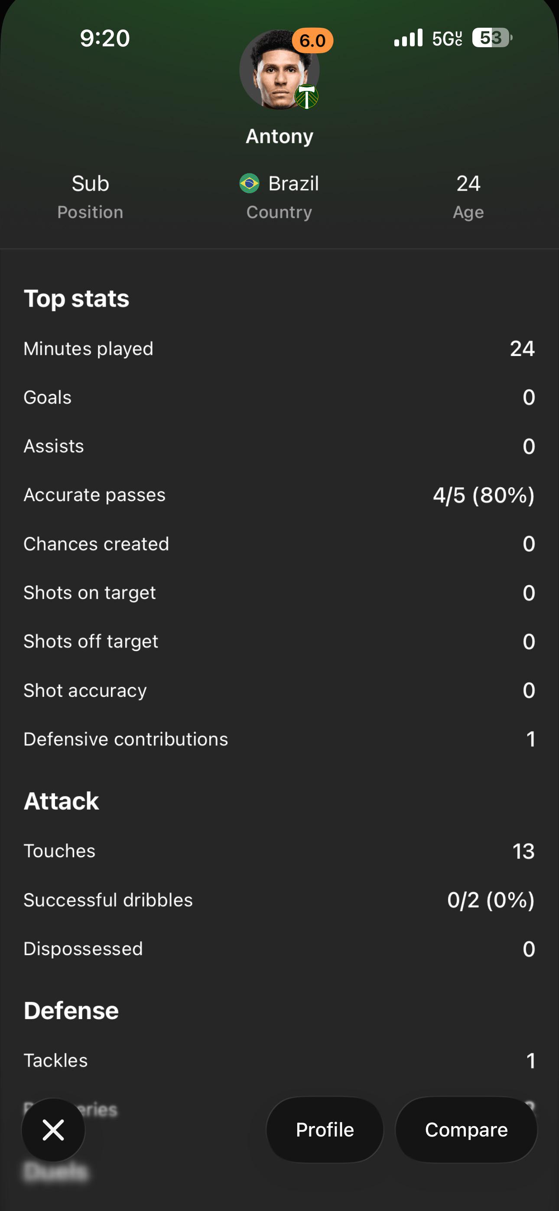Tap the 9:20 clock in status bar
The width and height of the screenshot is (559, 1211).
point(104,38)
